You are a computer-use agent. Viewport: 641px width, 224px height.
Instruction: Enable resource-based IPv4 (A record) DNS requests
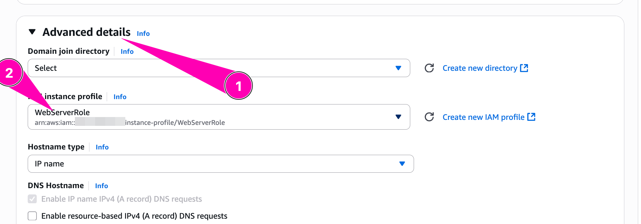click(32, 216)
